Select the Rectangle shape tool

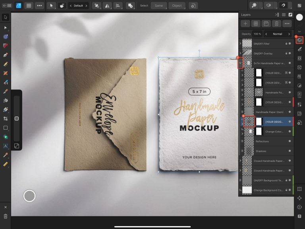(x=6, y=128)
